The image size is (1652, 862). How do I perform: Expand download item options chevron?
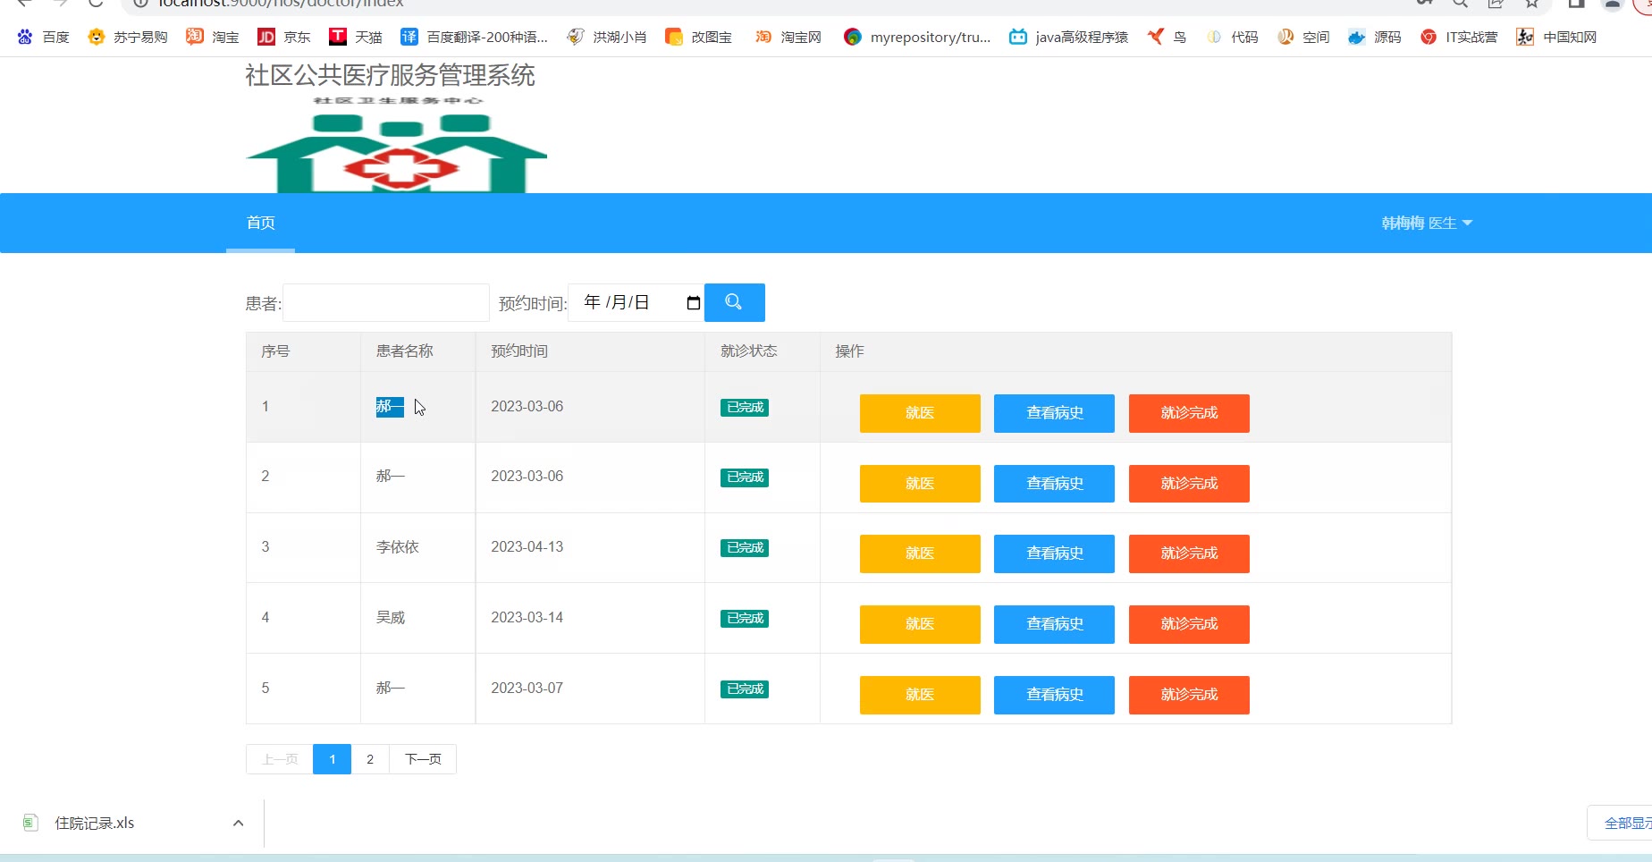(x=238, y=823)
